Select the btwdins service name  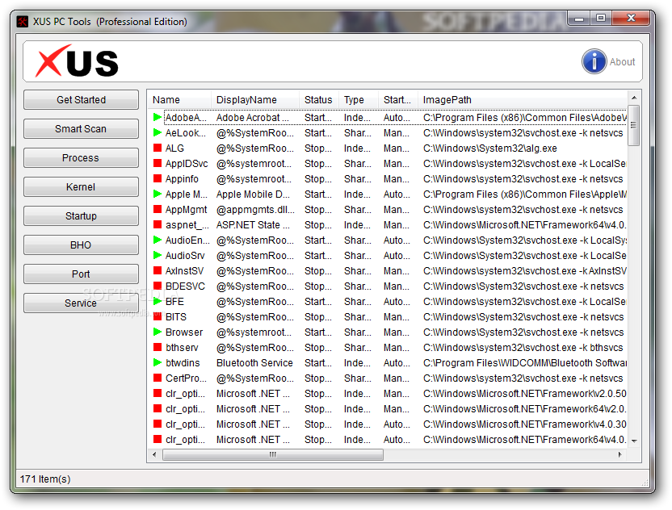[x=183, y=362]
